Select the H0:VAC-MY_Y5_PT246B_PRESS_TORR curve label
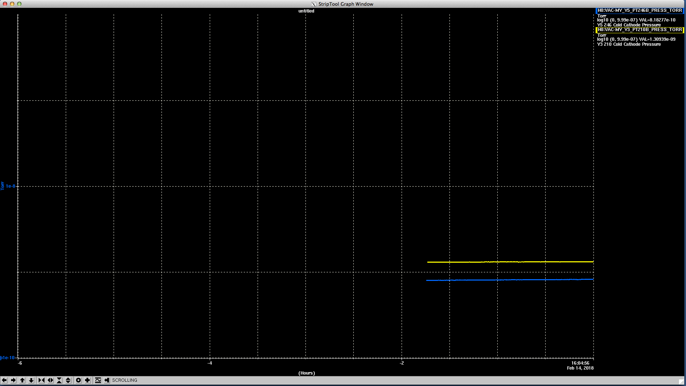 point(640,10)
